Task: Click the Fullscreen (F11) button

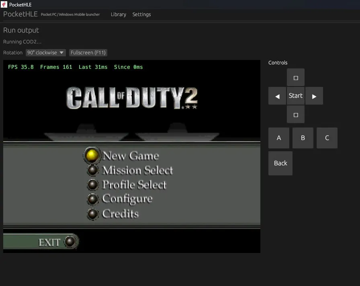Action: coord(88,53)
